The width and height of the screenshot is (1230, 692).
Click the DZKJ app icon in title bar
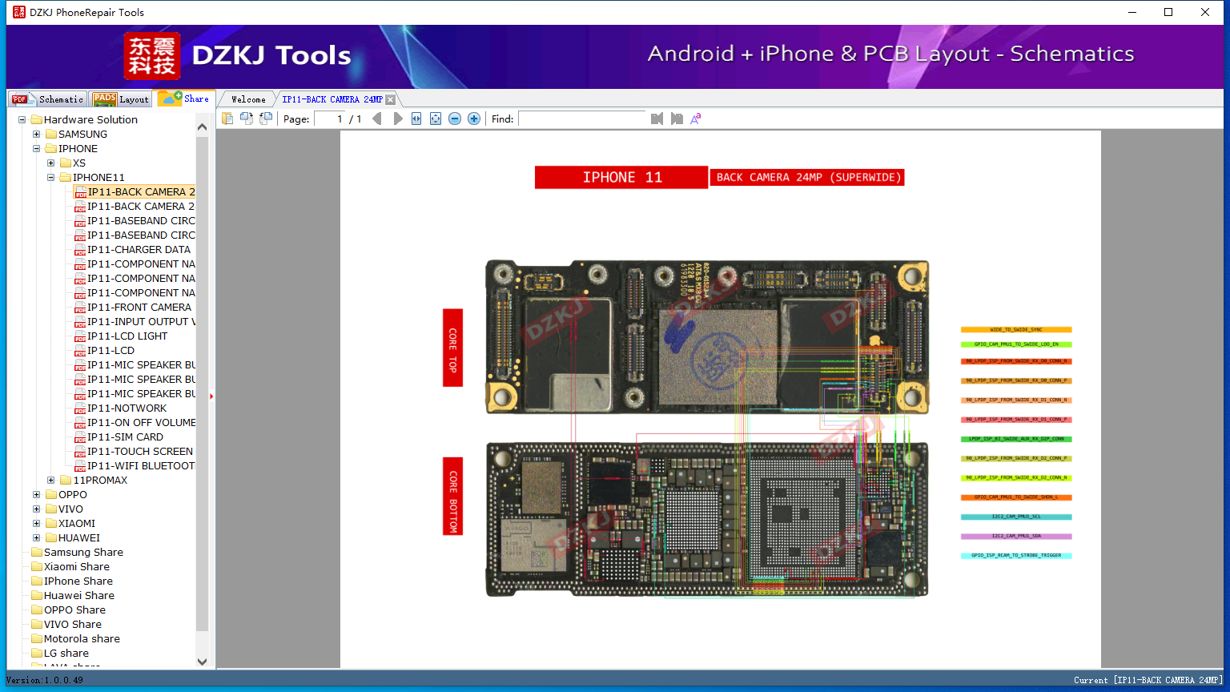point(18,12)
